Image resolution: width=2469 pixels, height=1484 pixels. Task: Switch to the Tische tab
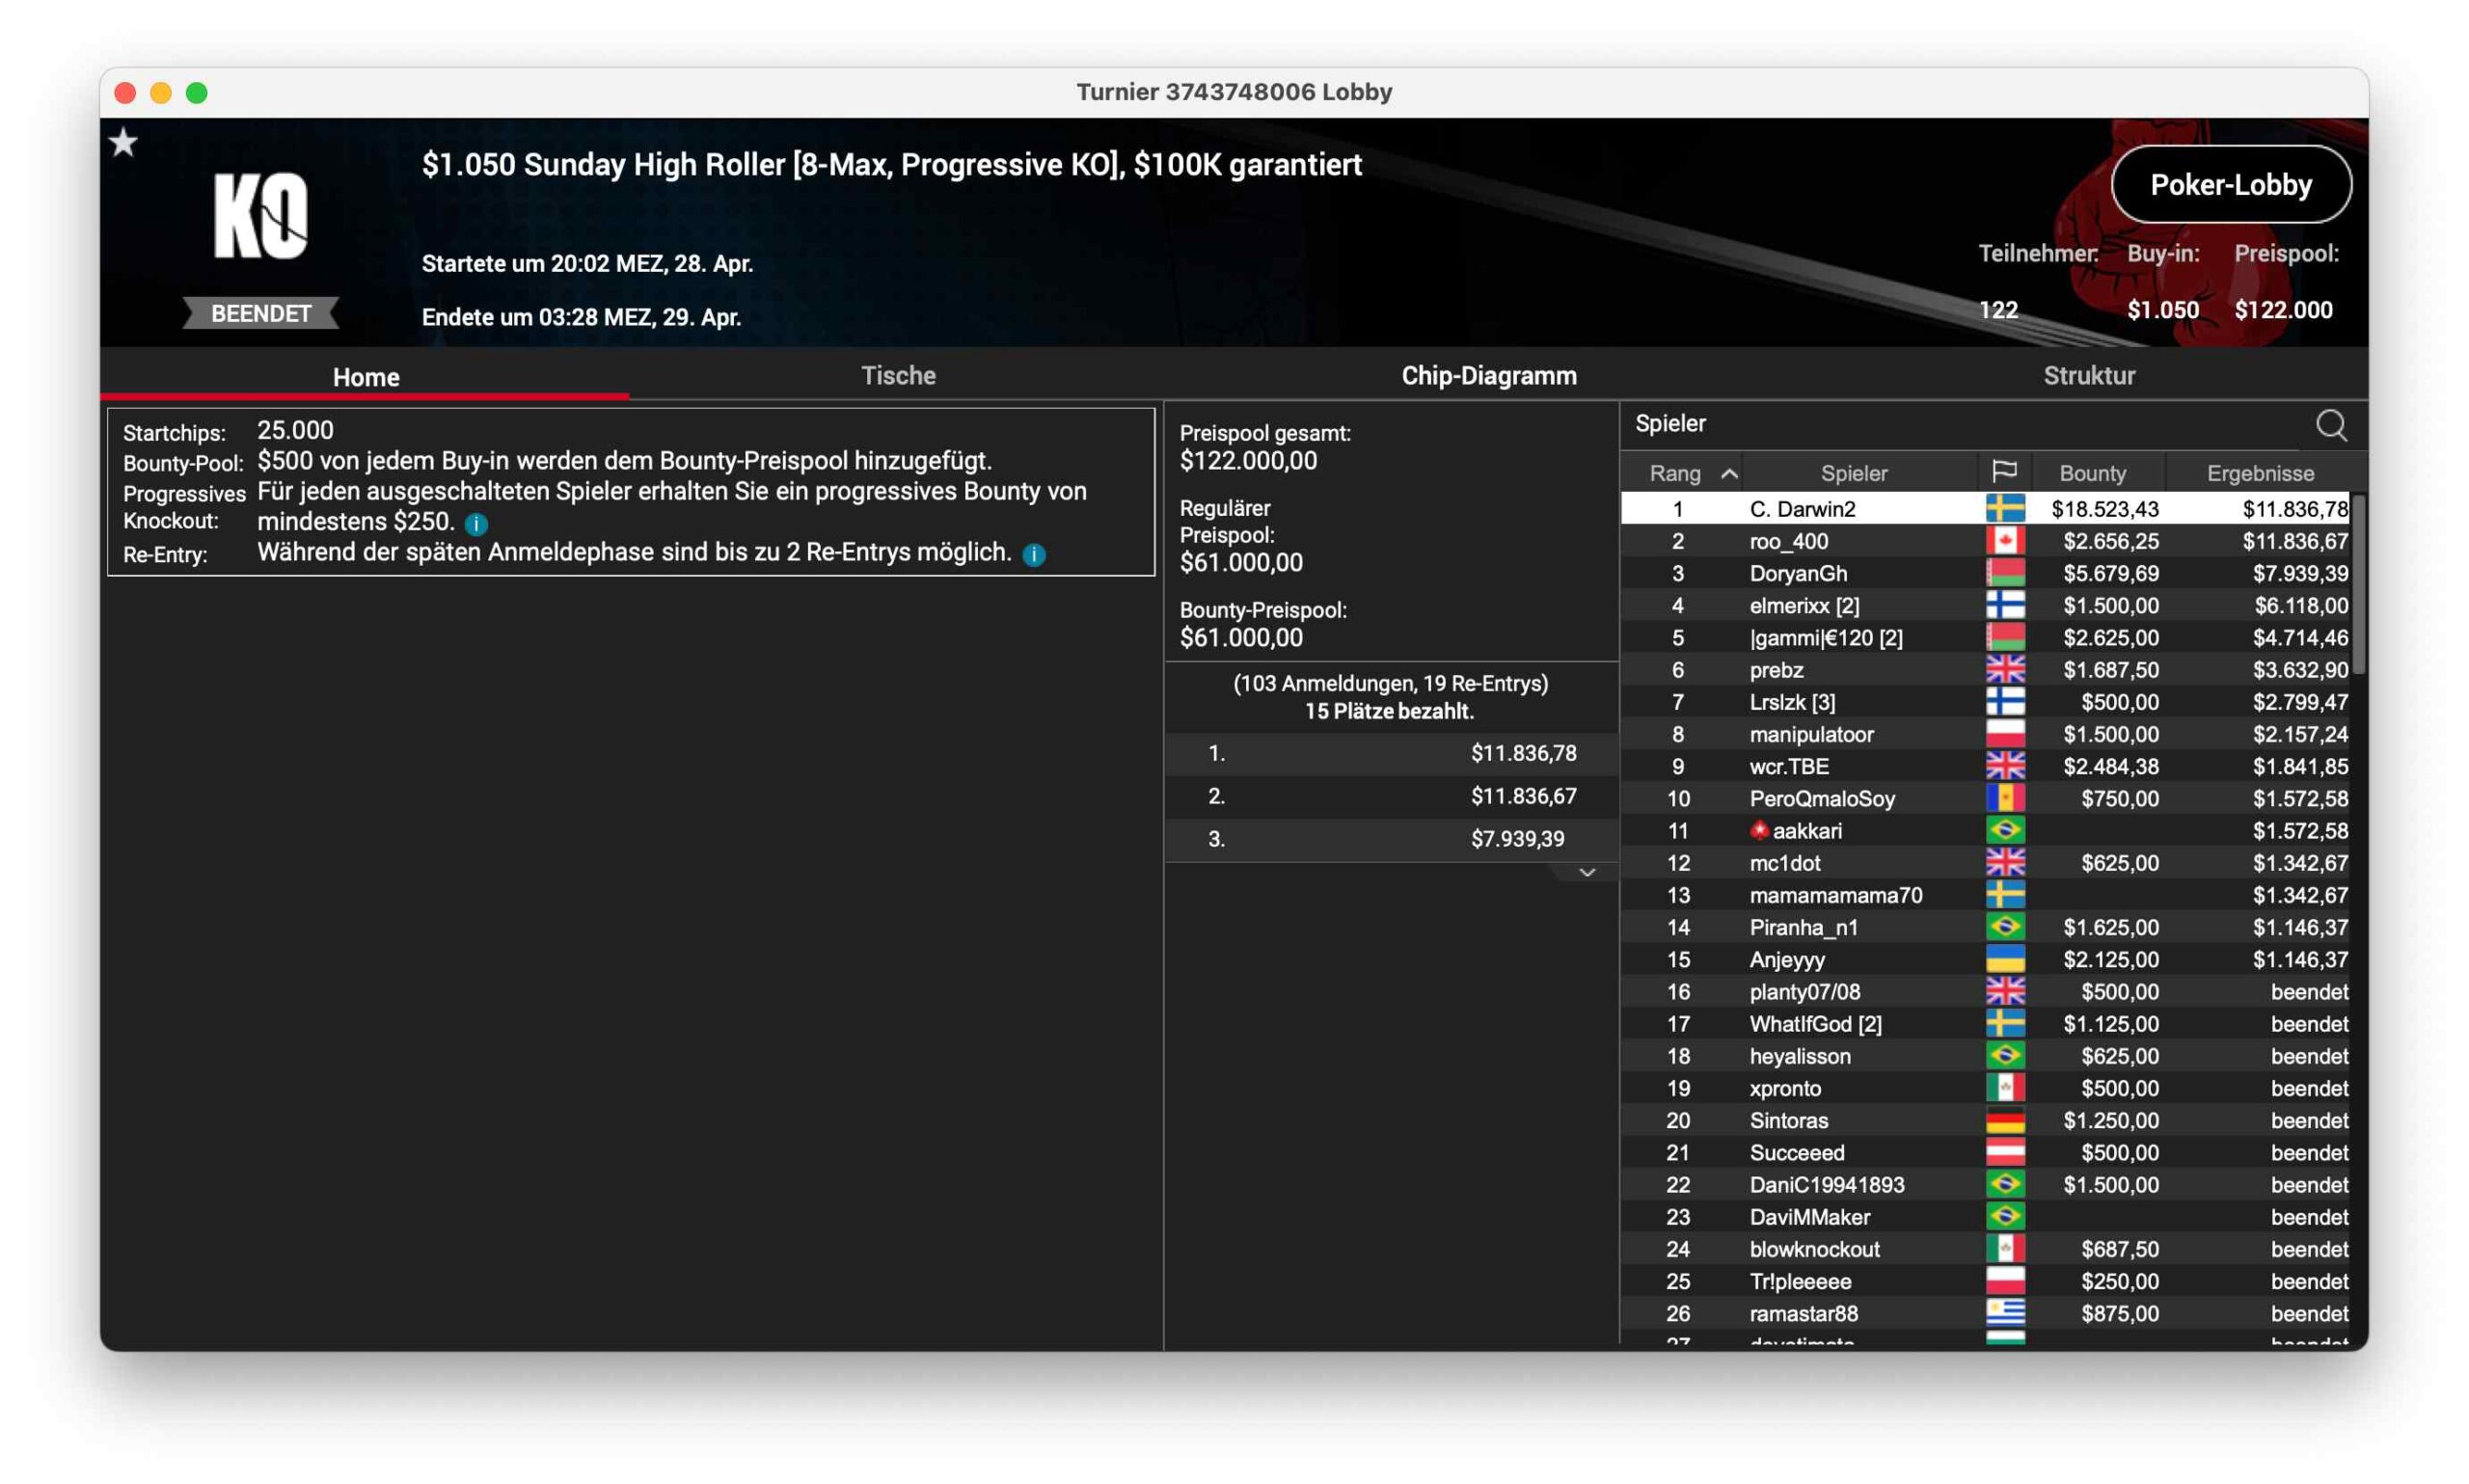click(x=898, y=376)
